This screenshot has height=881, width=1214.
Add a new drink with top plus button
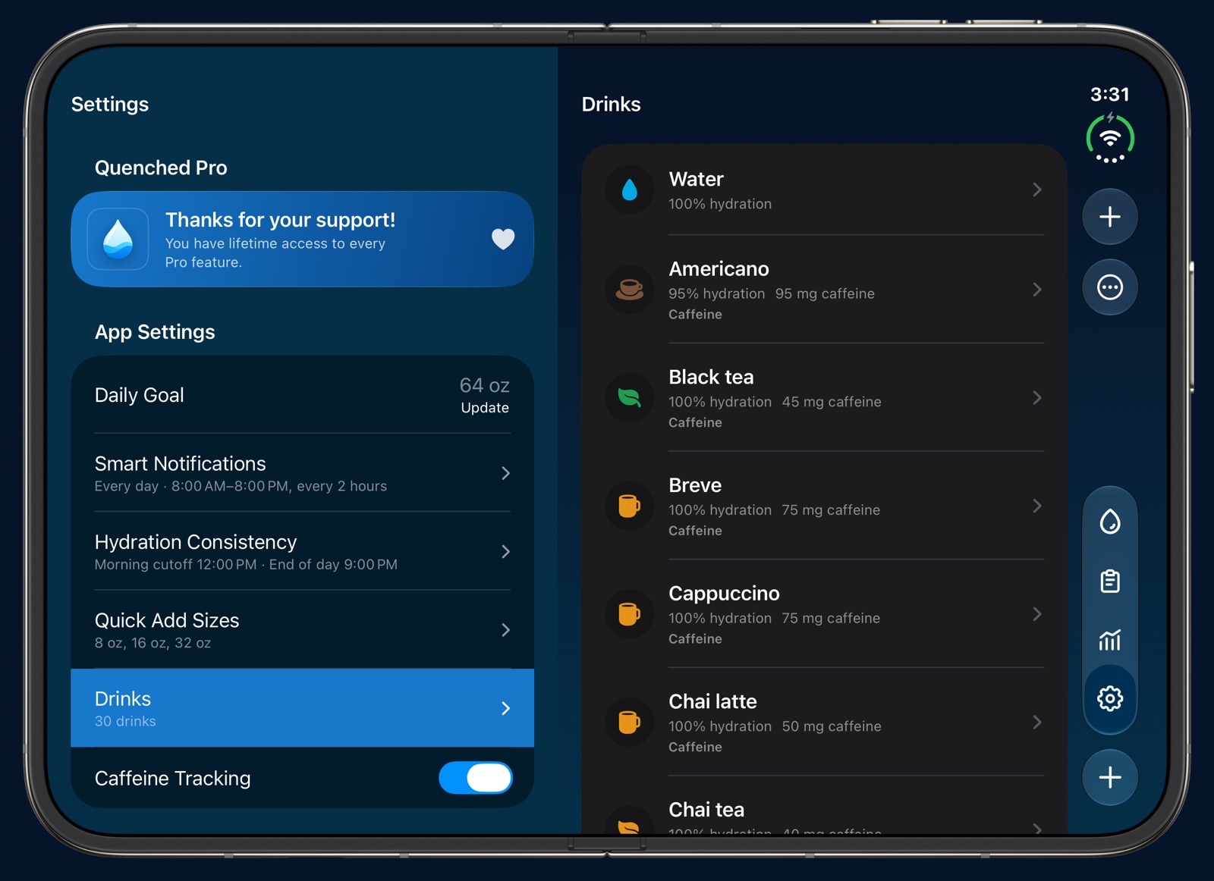pos(1109,217)
